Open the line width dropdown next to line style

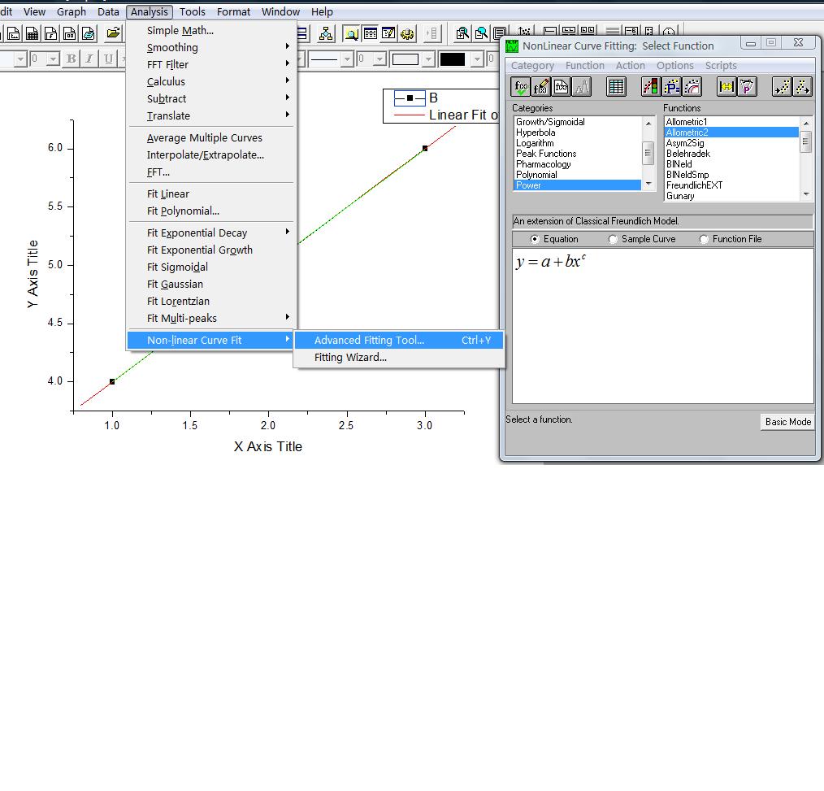[x=379, y=59]
